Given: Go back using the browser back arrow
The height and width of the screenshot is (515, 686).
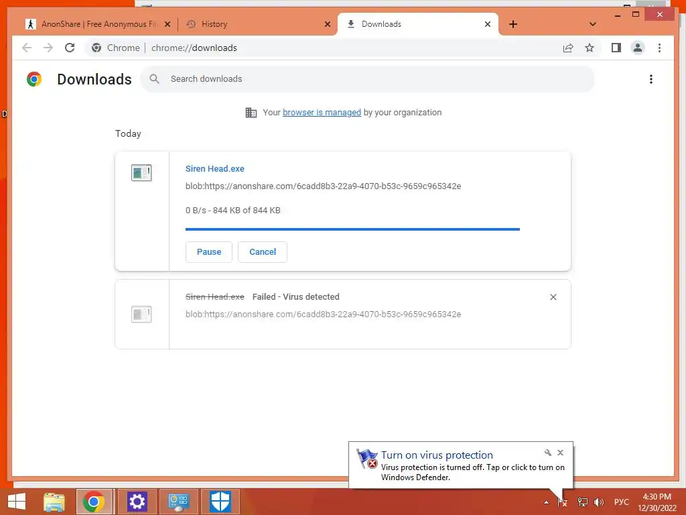Looking at the screenshot, I should [x=27, y=48].
